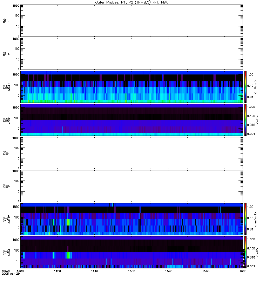Select the 'thb fbk edc12' panel label
Viewport: 263px width, 281px height.
pos(6,87)
